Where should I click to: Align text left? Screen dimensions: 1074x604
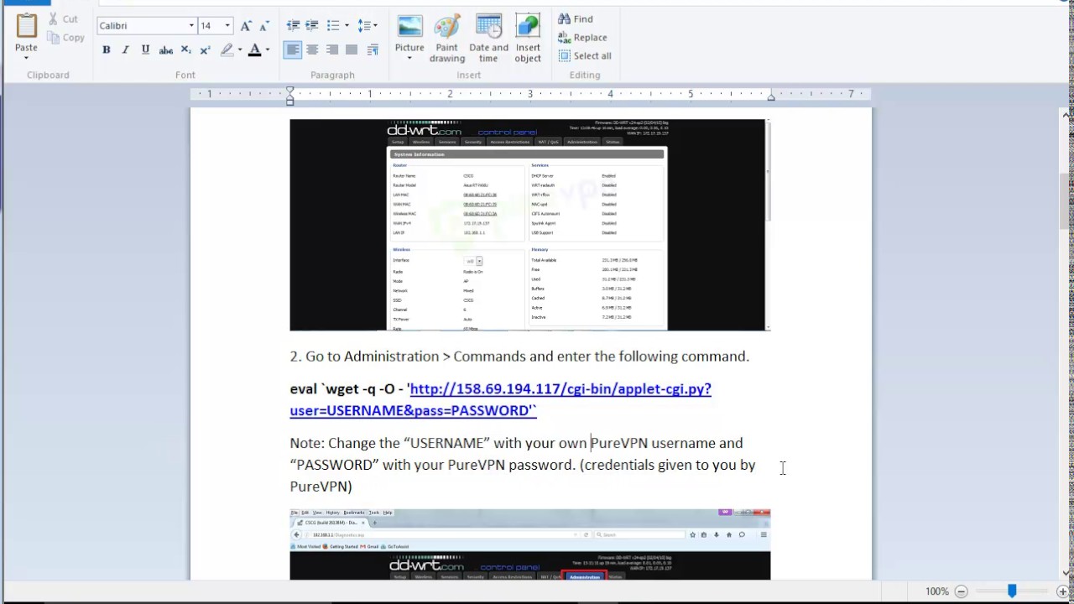[x=292, y=50]
